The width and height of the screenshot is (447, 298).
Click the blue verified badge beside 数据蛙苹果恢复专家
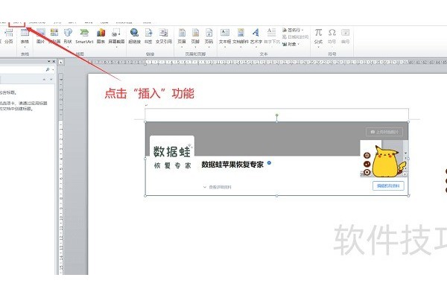pos(269,163)
